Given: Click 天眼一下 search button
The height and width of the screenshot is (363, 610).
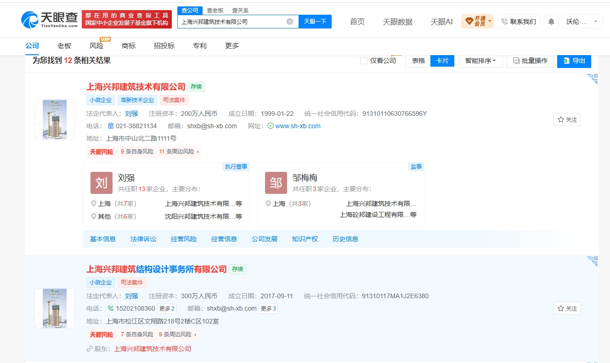Looking at the screenshot, I should (315, 22).
